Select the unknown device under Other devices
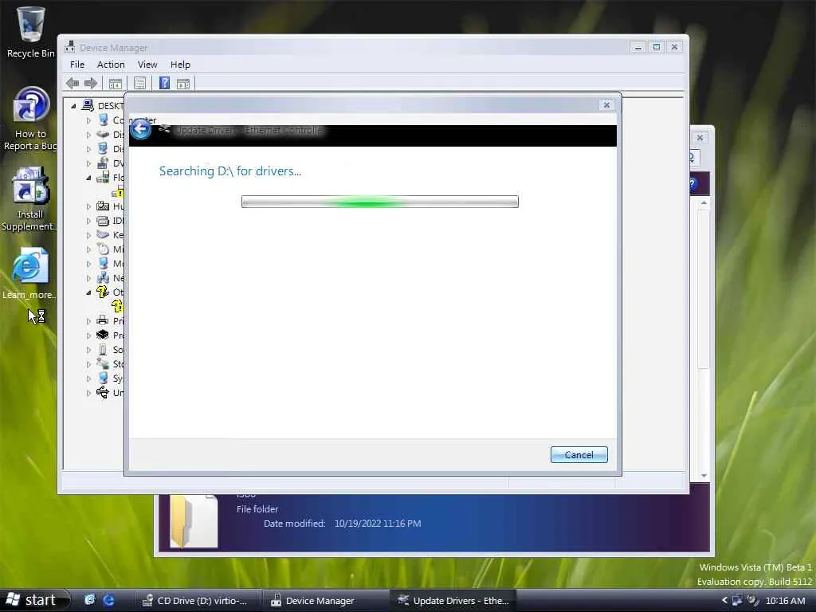 point(118,306)
